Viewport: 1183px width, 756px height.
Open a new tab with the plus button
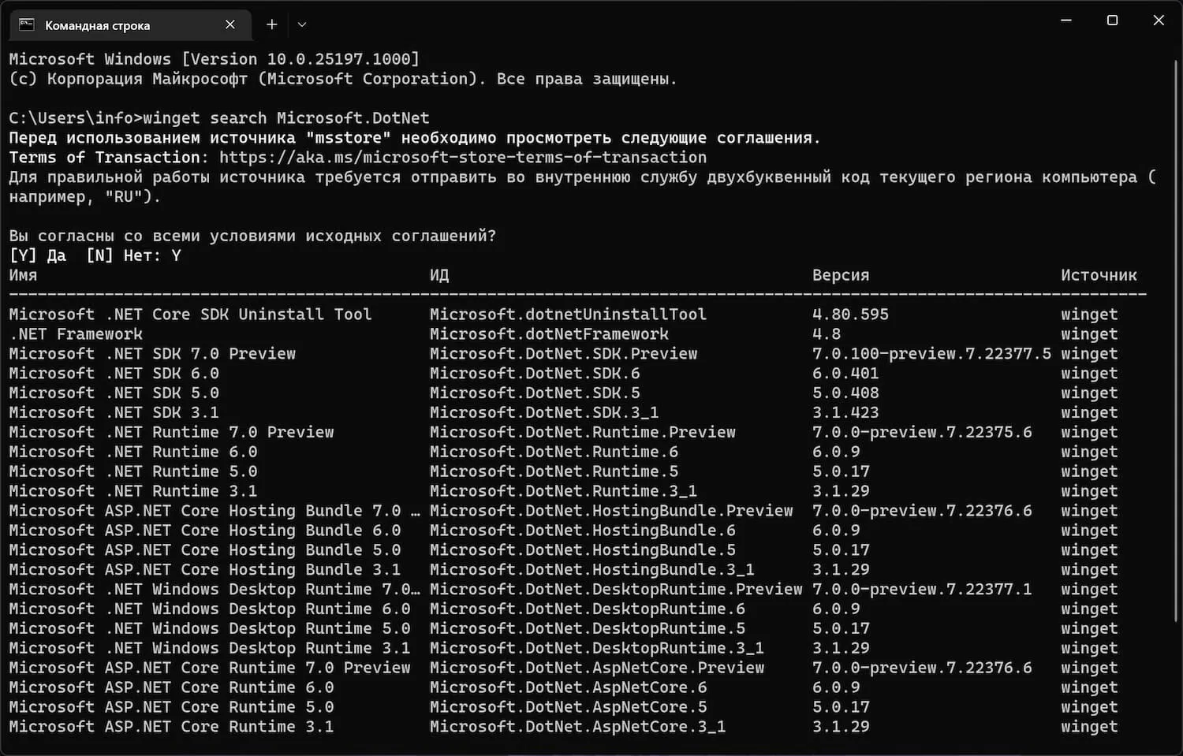pos(272,24)
